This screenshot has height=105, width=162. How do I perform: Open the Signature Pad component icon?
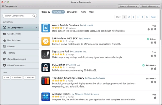(x=46, y=54)
